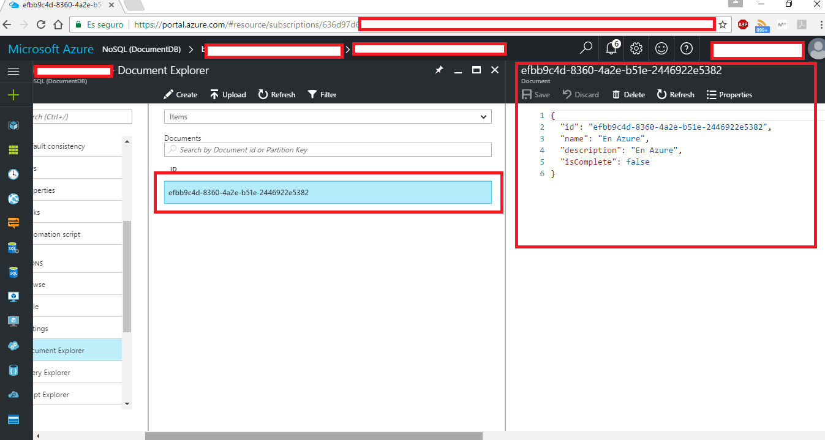The height and width of the screenshot is (440, 825).
Task: Open the notifications bell
Action: 611,48
